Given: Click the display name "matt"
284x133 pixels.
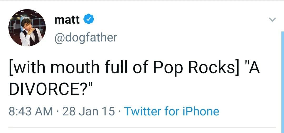Looking at the screenshot, I should click(67, 20).
